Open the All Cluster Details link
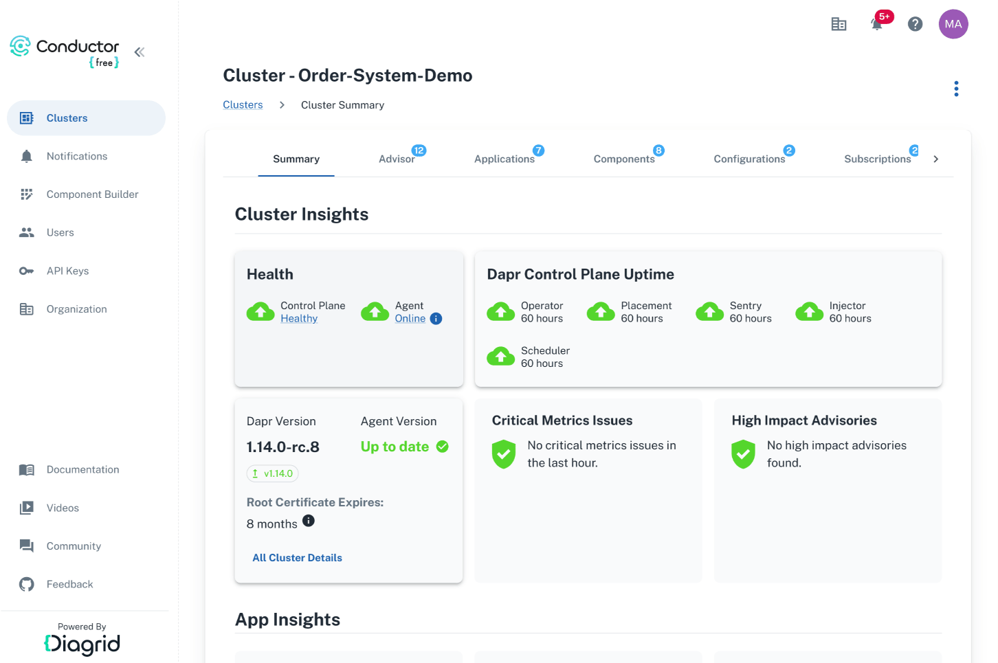 pos(297,558)
